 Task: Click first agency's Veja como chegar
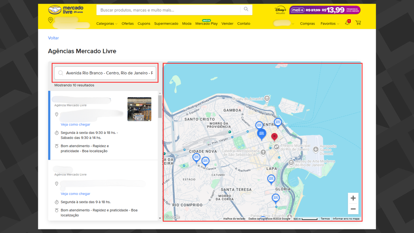coord(76,125)
